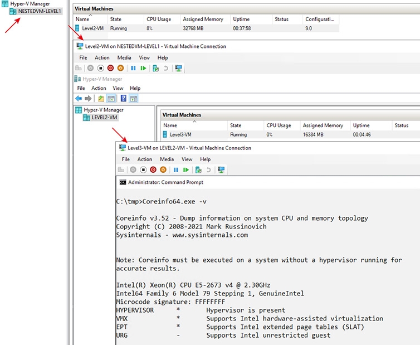Sort nested VM list by Name column
Screen dimensions: 420x345
click(x=194, y=125)
